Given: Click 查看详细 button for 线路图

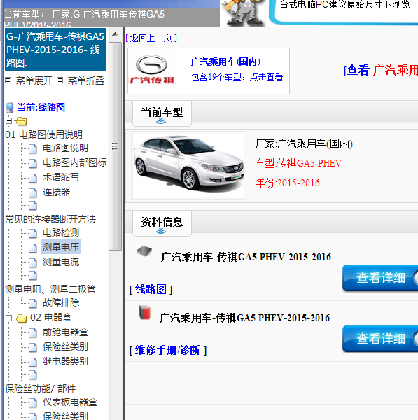Looking at the screenshot, I should click(x=380, y=278).
